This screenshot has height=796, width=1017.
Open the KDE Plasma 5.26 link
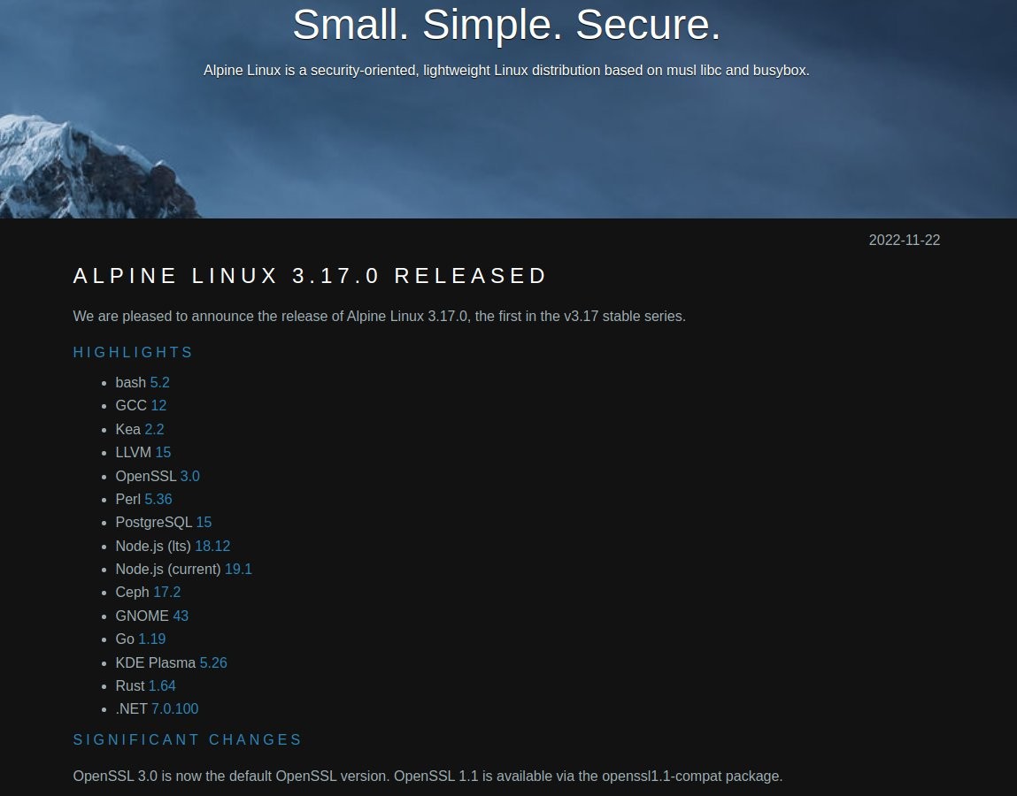(213, 662)
